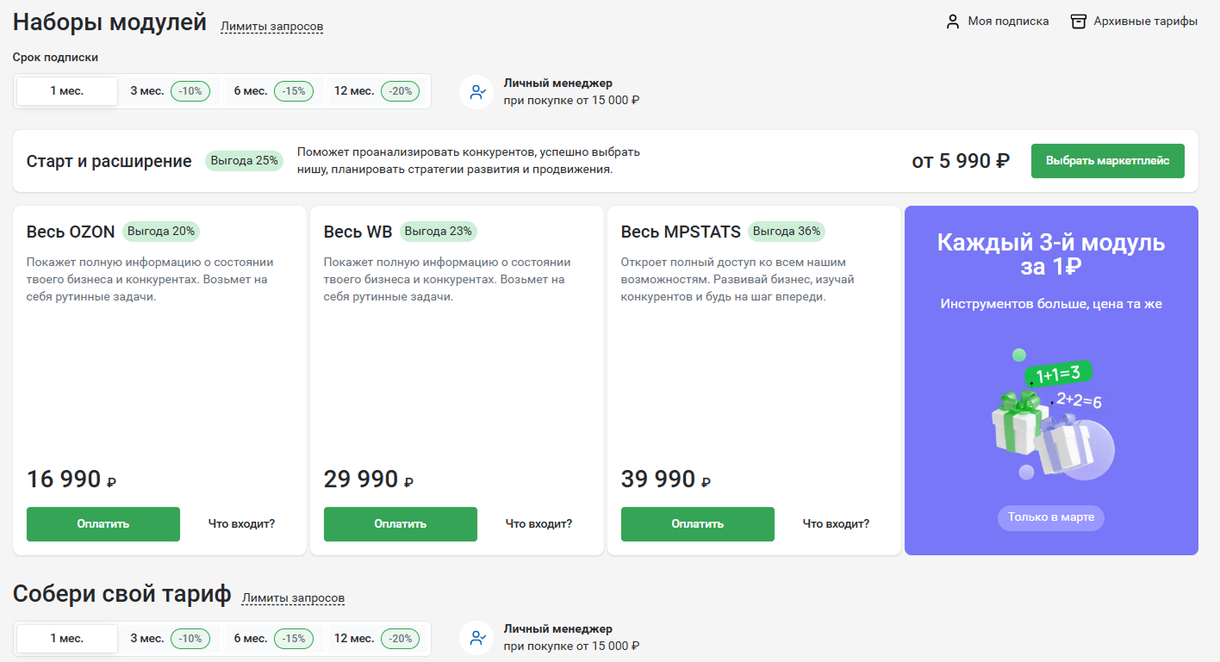Open Что входит? for Весь MPSTATS
This screenshot has height=662, width=1220.
[x=836, y=523]
